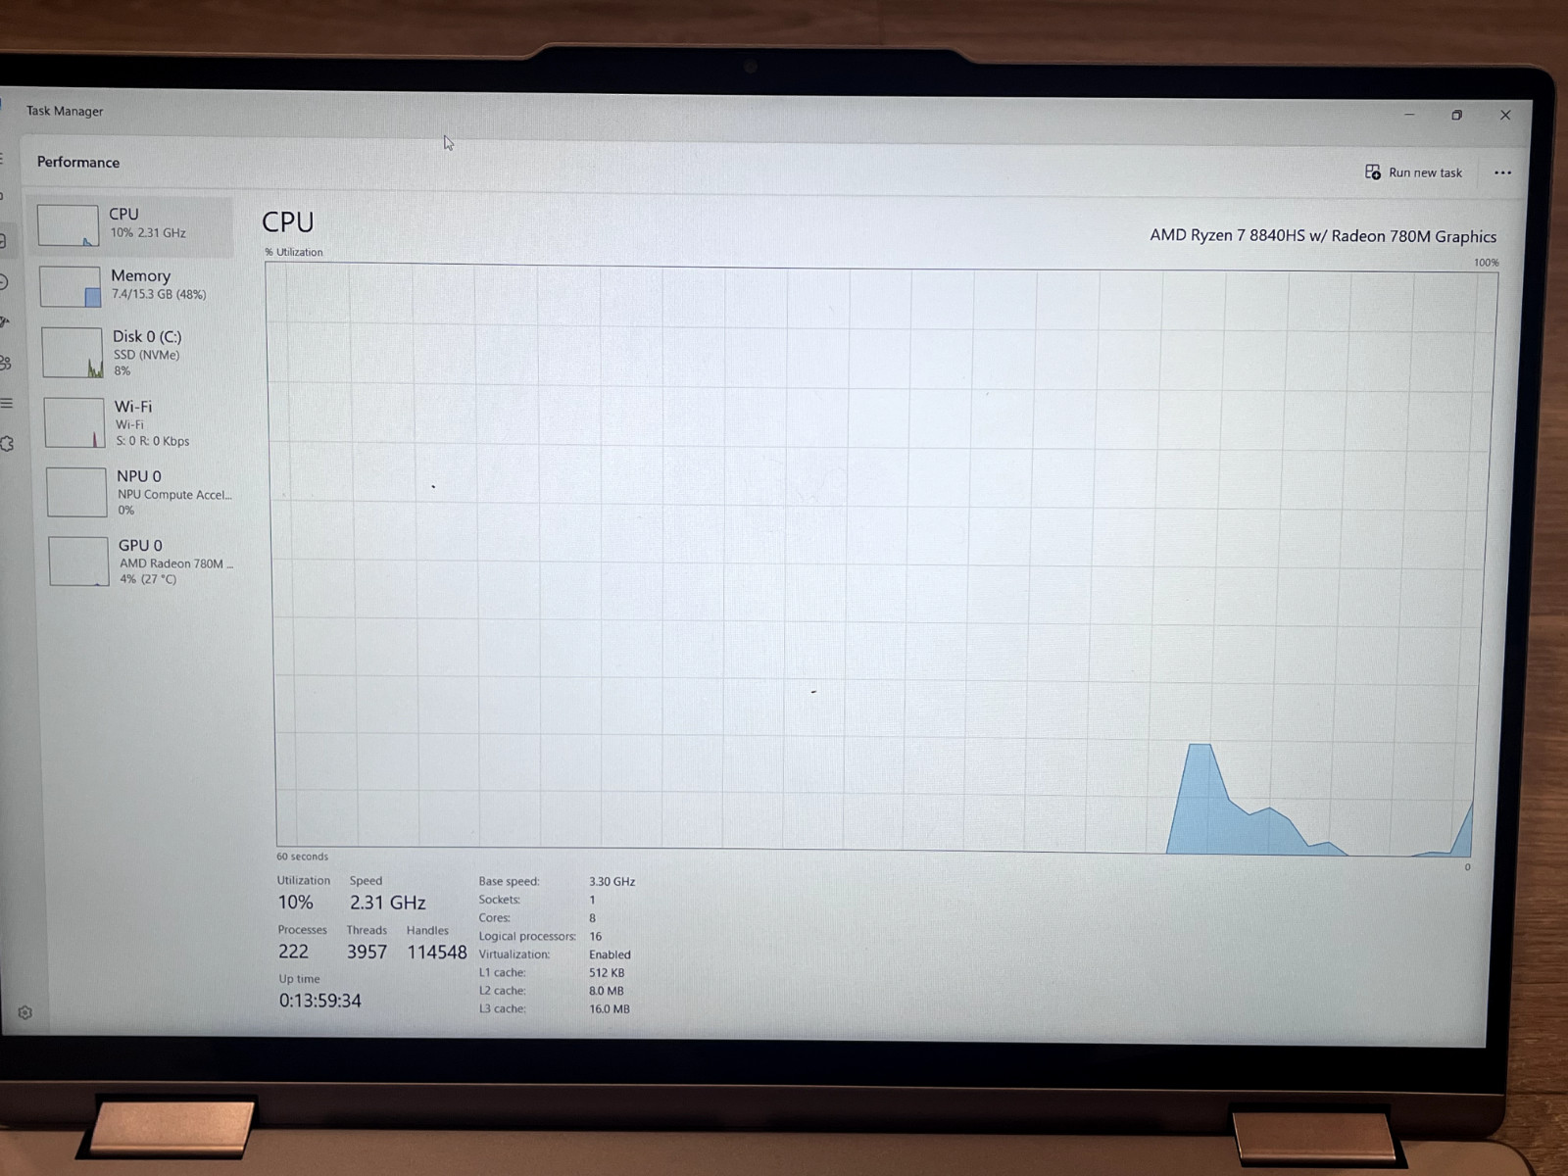
Task: Click the NPU 0 mini graph thumbnail
Action: click(76, 492)
